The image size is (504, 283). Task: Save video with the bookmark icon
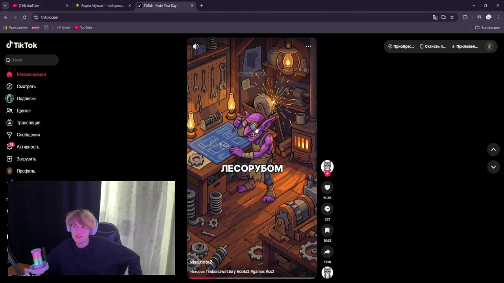327,230
